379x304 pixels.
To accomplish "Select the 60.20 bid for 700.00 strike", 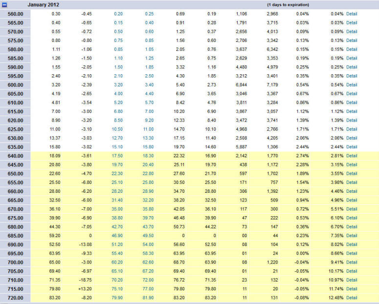I will [117, 262].
